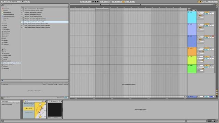Viewport: 219px width, 123px height.
Task: Toggle the orange Loop switch in transport
Action: tap(123, 2)
